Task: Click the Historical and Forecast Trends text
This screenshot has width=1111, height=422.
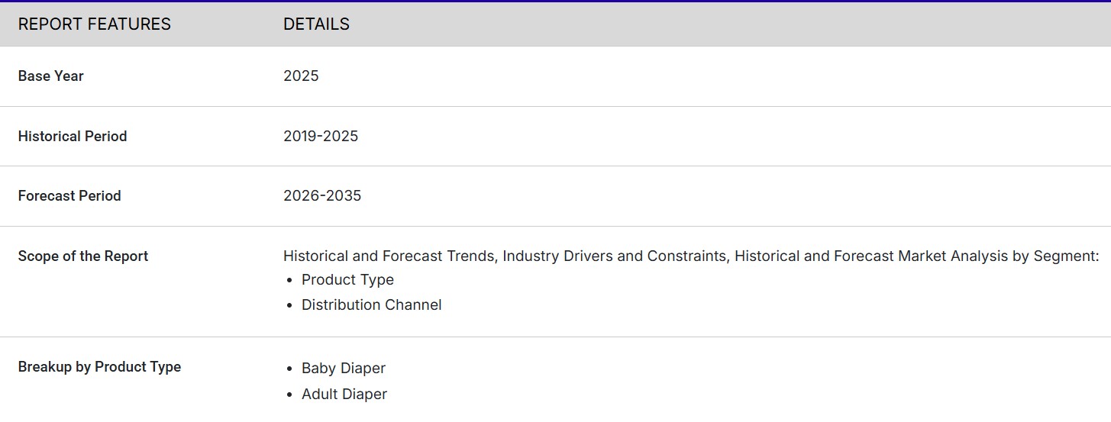Action: tap(389, 256)
